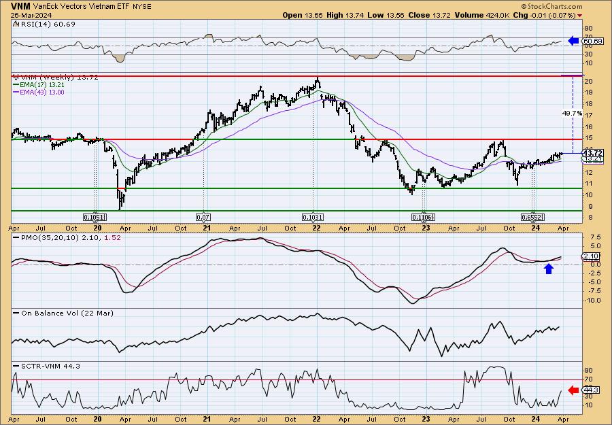This screenshot has width=612, height=425.
Task: Click the 0.1031 dividend label
Action: 313,218
